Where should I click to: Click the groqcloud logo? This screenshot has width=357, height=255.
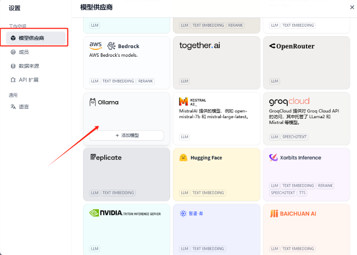[290, 101]
